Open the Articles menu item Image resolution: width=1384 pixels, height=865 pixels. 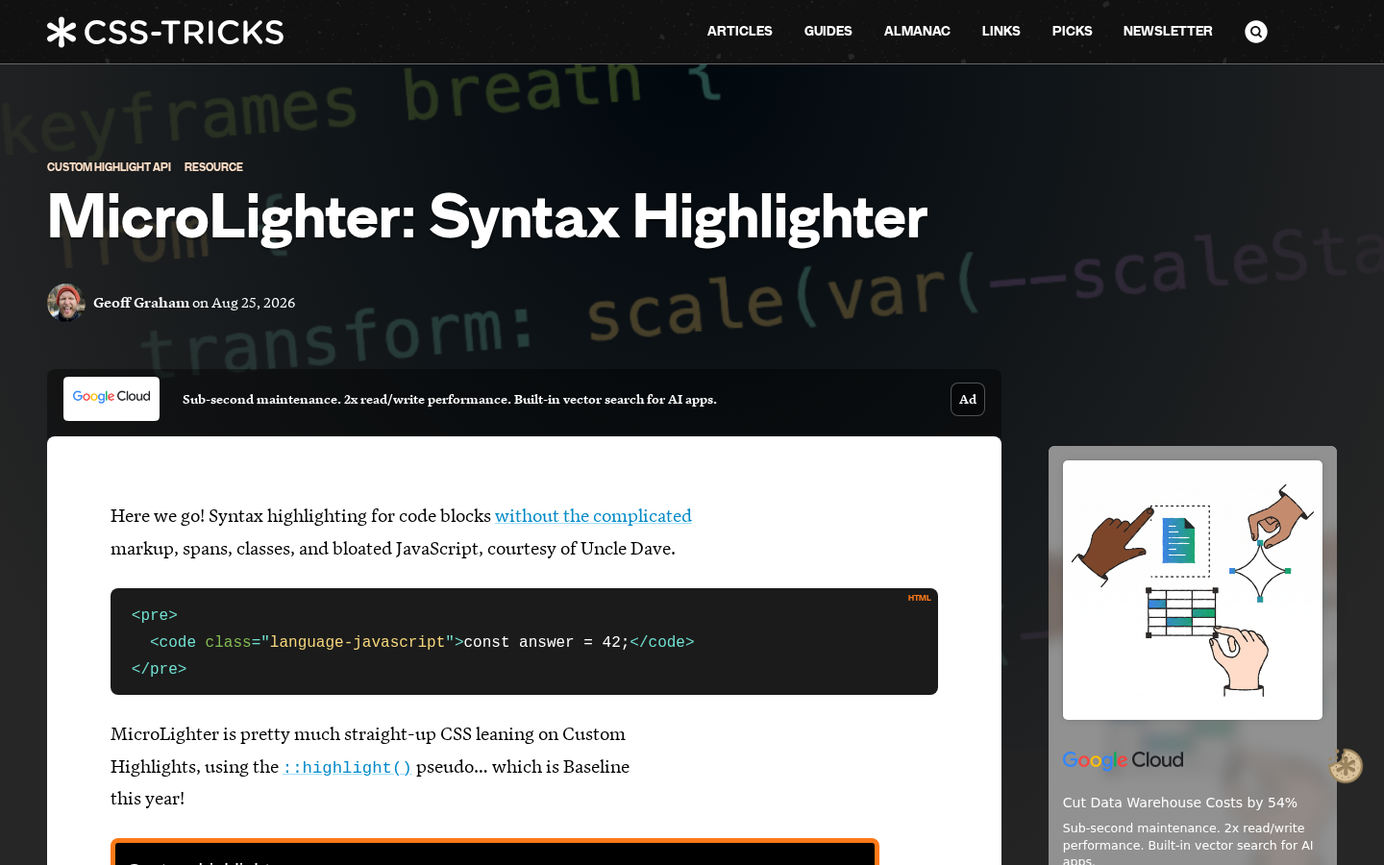pyautogui.click(x=740, y=32)
